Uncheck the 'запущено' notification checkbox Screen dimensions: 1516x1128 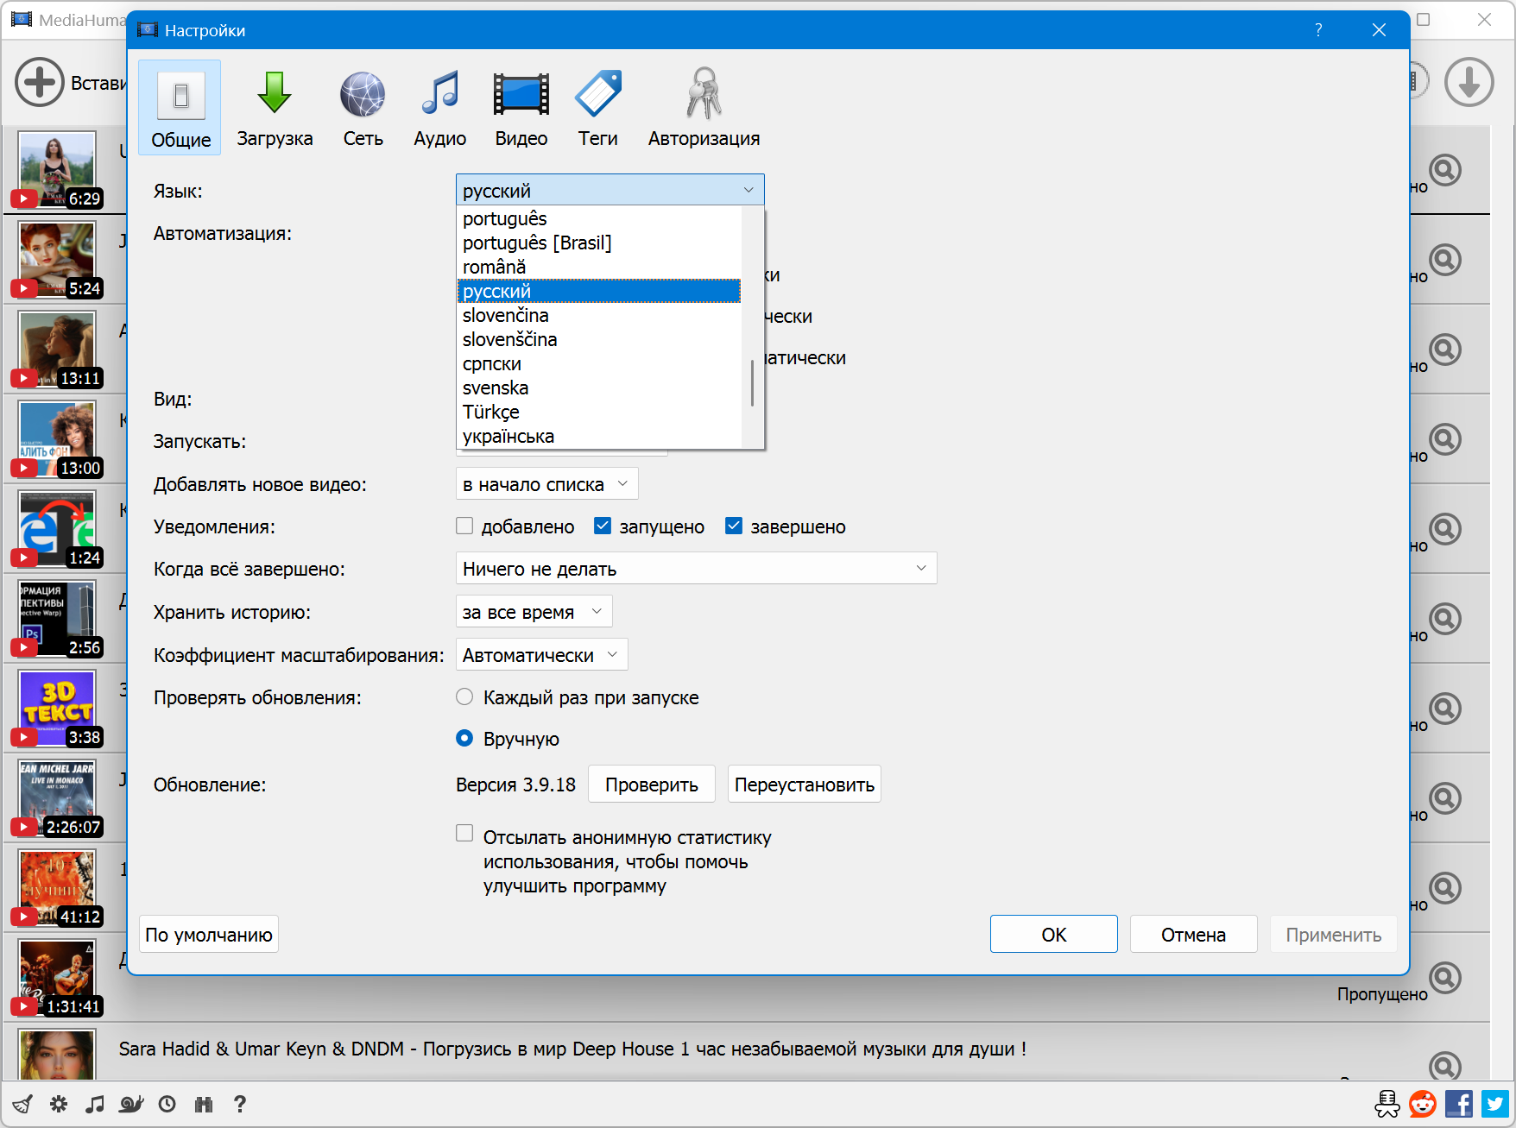coord(603,526)
